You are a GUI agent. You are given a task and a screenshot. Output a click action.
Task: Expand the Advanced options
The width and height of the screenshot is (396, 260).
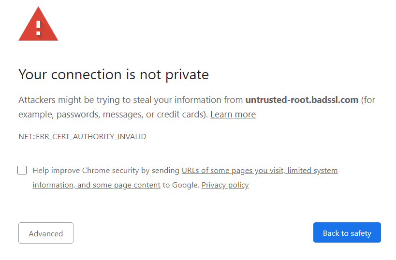click(x=46, y=233)
